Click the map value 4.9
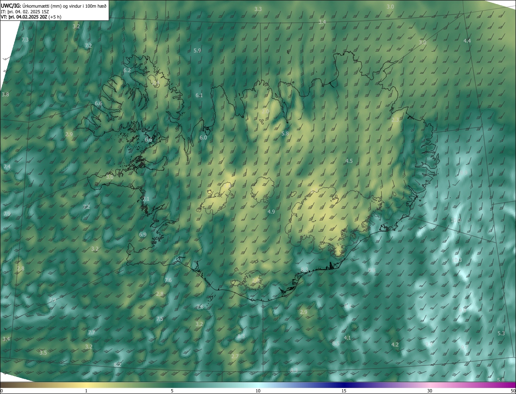 pos(271,212)
